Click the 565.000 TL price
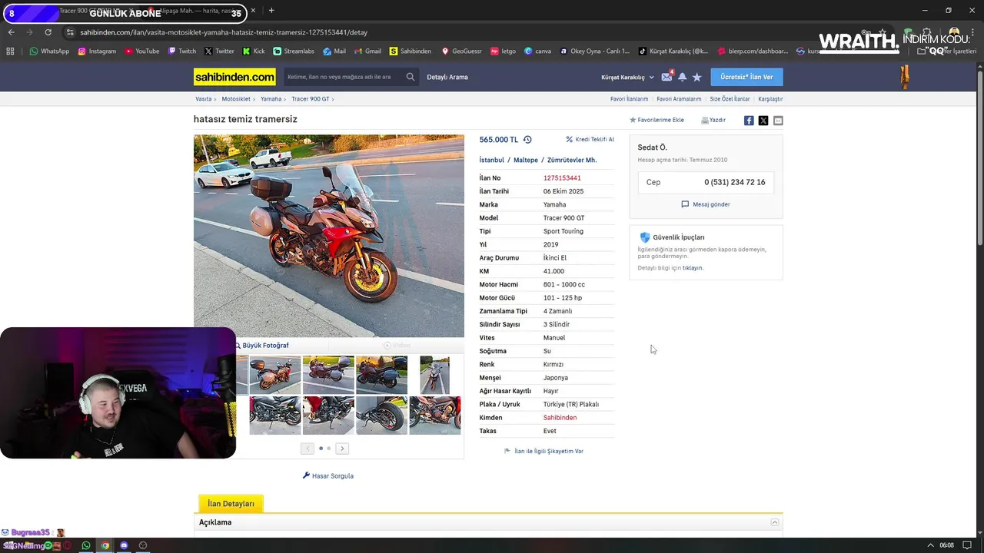The image size is (984, 553). click(x=499, y=140)
